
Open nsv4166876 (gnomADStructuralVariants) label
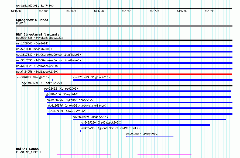point(76,106)
